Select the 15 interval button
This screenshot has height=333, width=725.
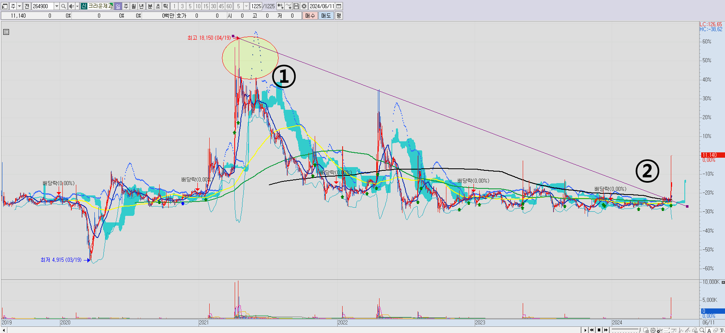coord(206,6)
